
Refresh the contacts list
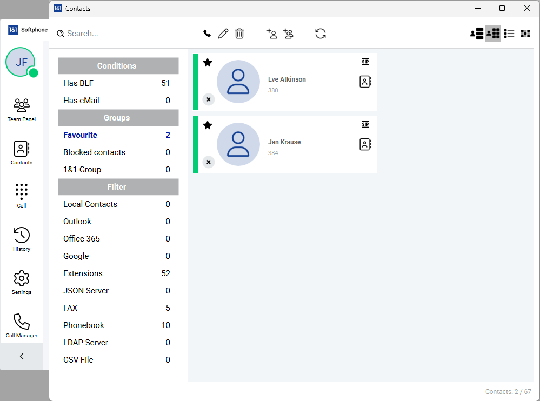321,34
